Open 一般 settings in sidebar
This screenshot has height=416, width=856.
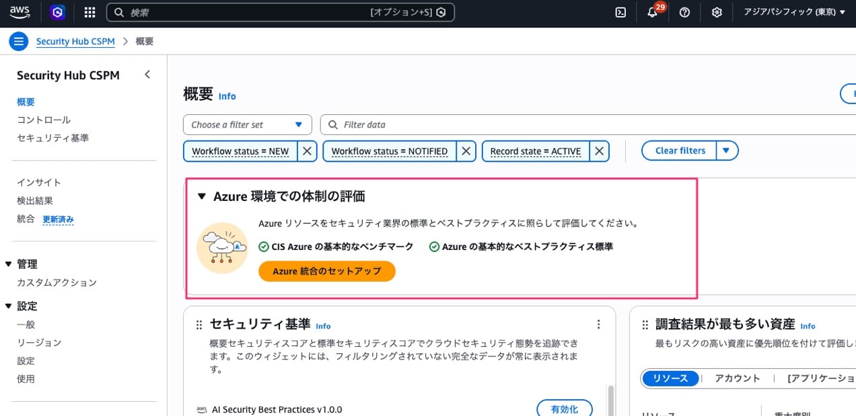click(x=26, y=324)
